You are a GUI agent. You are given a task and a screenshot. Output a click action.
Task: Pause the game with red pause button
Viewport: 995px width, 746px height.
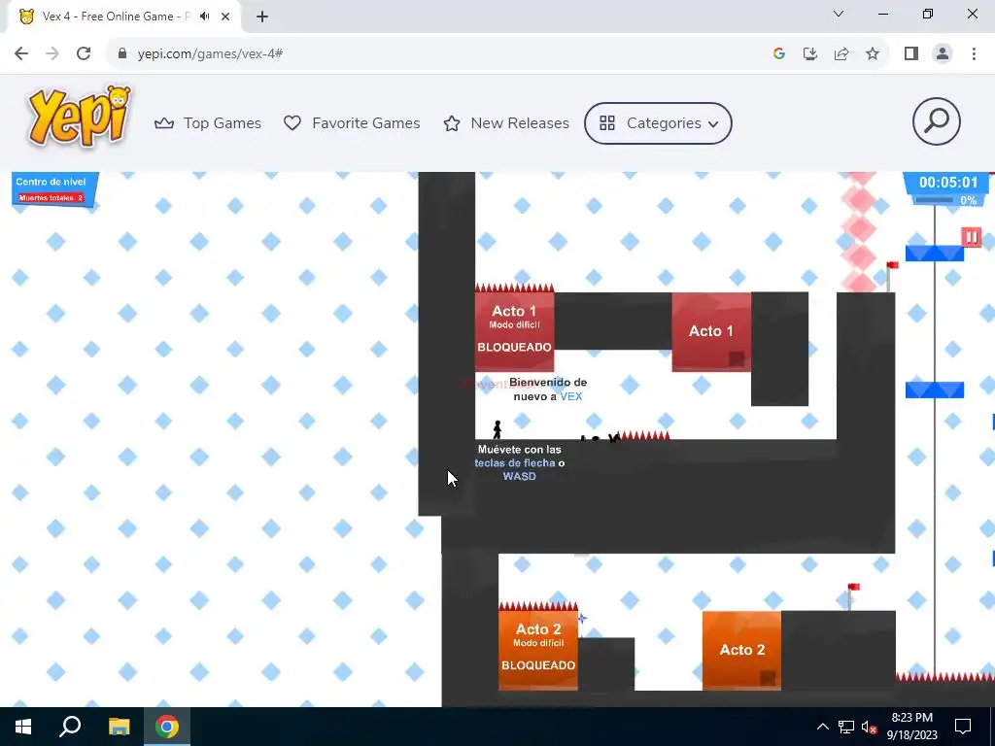pos(971,237)
